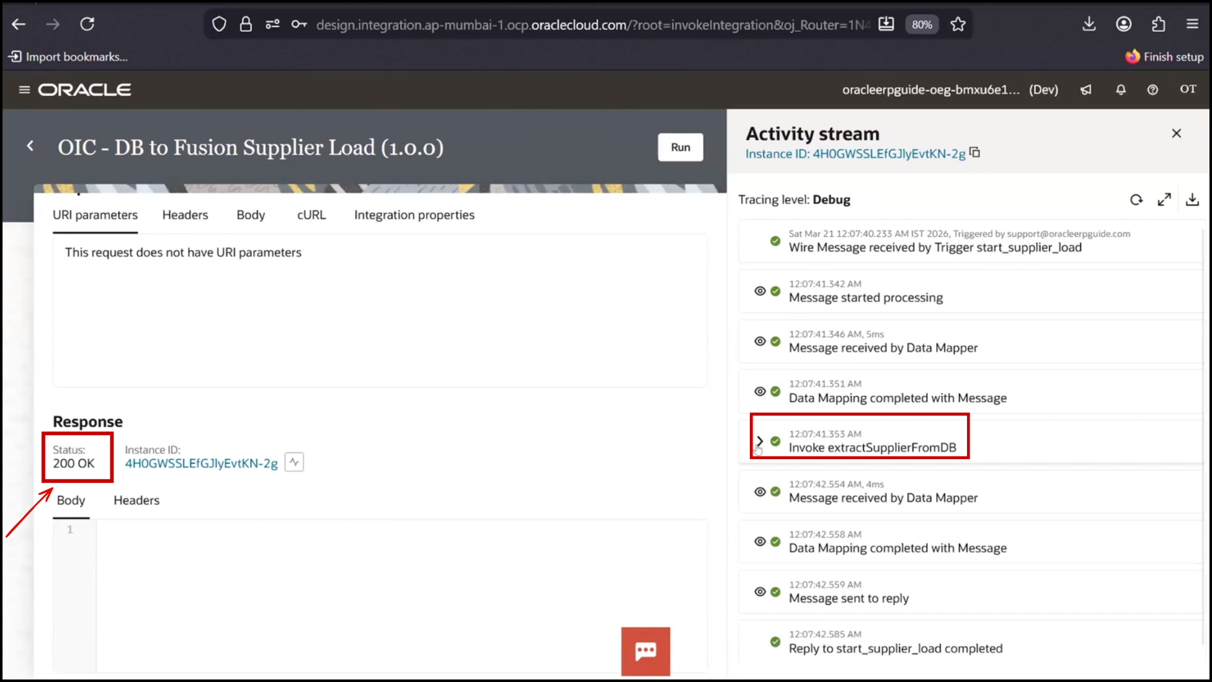Image resolution: width=1212 pixels, height=682 pixels.
Task: Open the browser extensions icon
Action: coord(1158,24)
